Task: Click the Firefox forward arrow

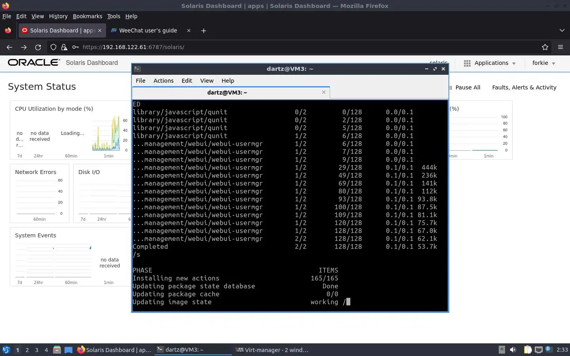Action: click(x=24, y=47)
